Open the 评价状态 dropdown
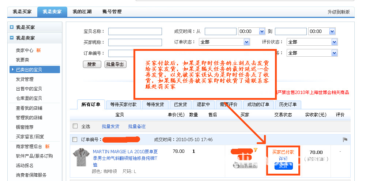The width and height of the screenshot is (366, 181). [x=312, y=42]
